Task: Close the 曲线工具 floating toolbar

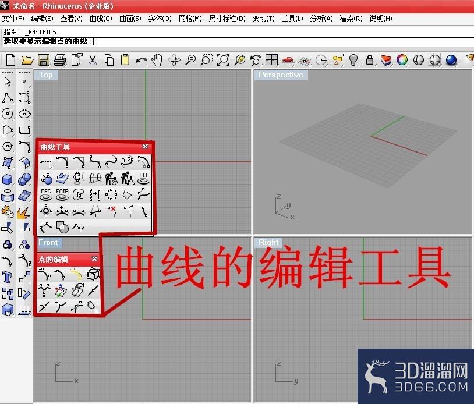Action: tap(145, 147)
